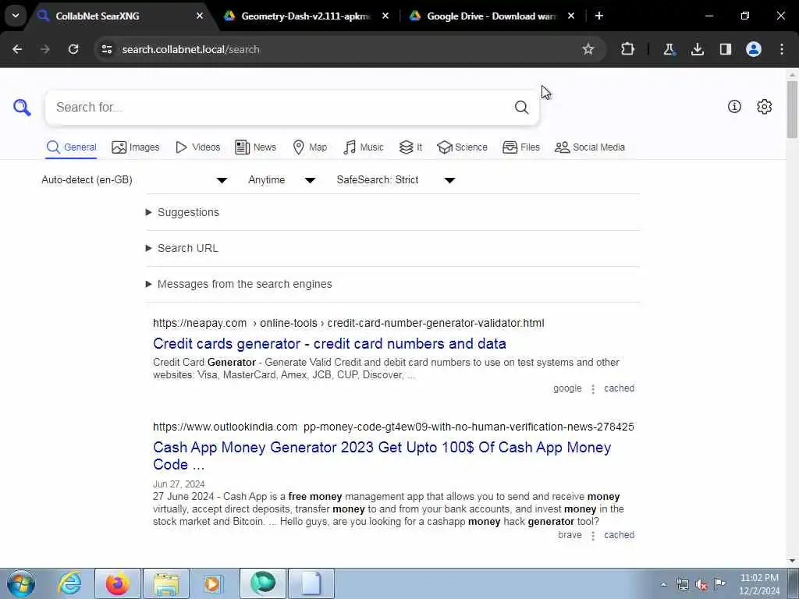
Task: Click the browser Forward arrow
Action: tap(45, 49)
